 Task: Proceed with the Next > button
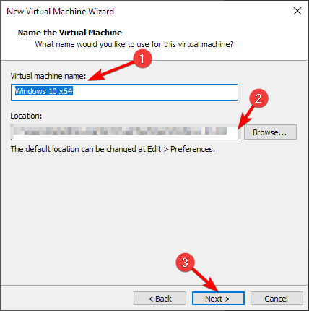tap(218, 299)
